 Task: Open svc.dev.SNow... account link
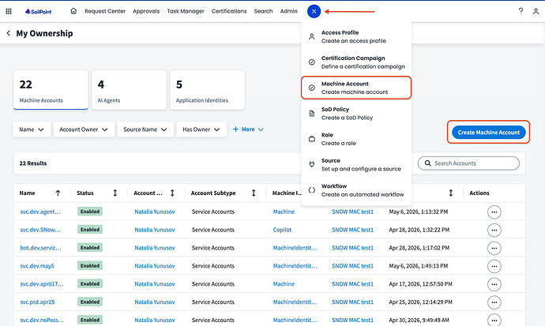[40, 230]
